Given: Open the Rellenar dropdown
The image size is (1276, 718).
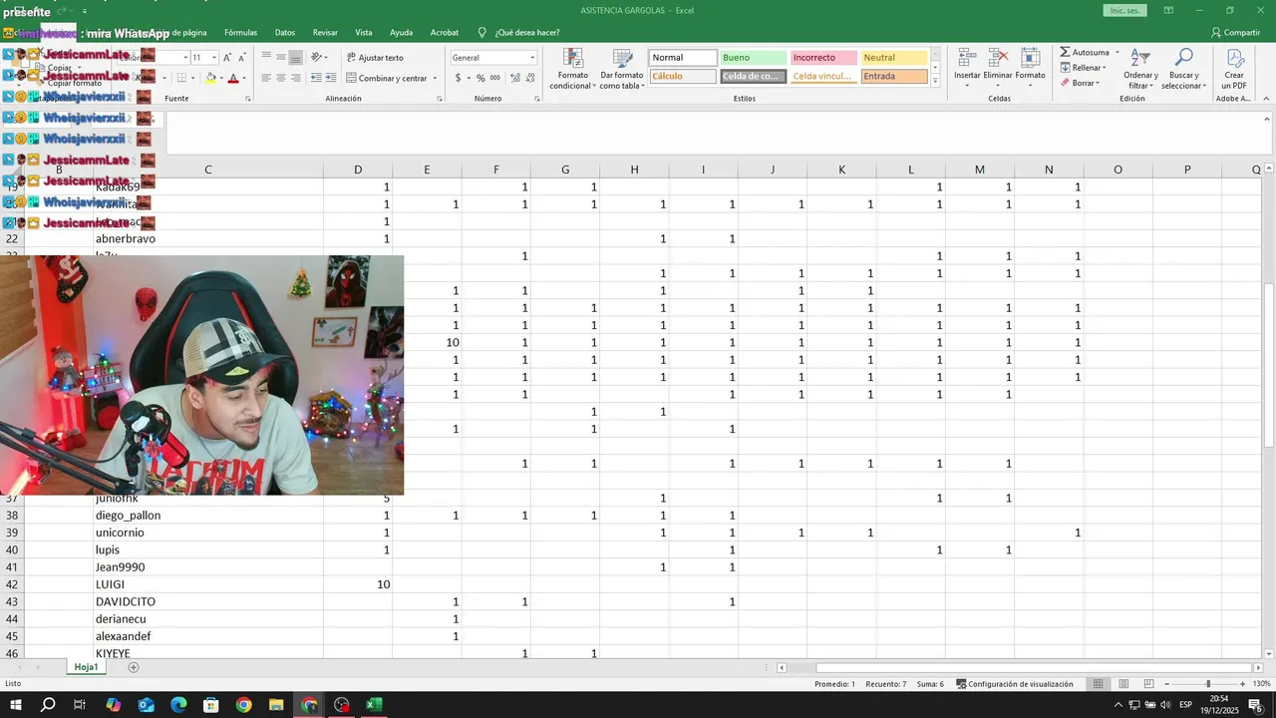Looking at the screenshot, I should pos(1083,68).
